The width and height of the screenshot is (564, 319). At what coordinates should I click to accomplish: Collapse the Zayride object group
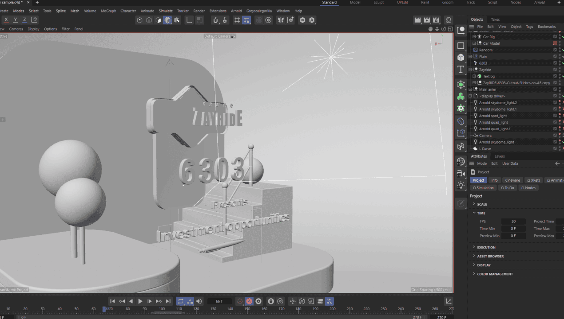[x=470, y=70]
